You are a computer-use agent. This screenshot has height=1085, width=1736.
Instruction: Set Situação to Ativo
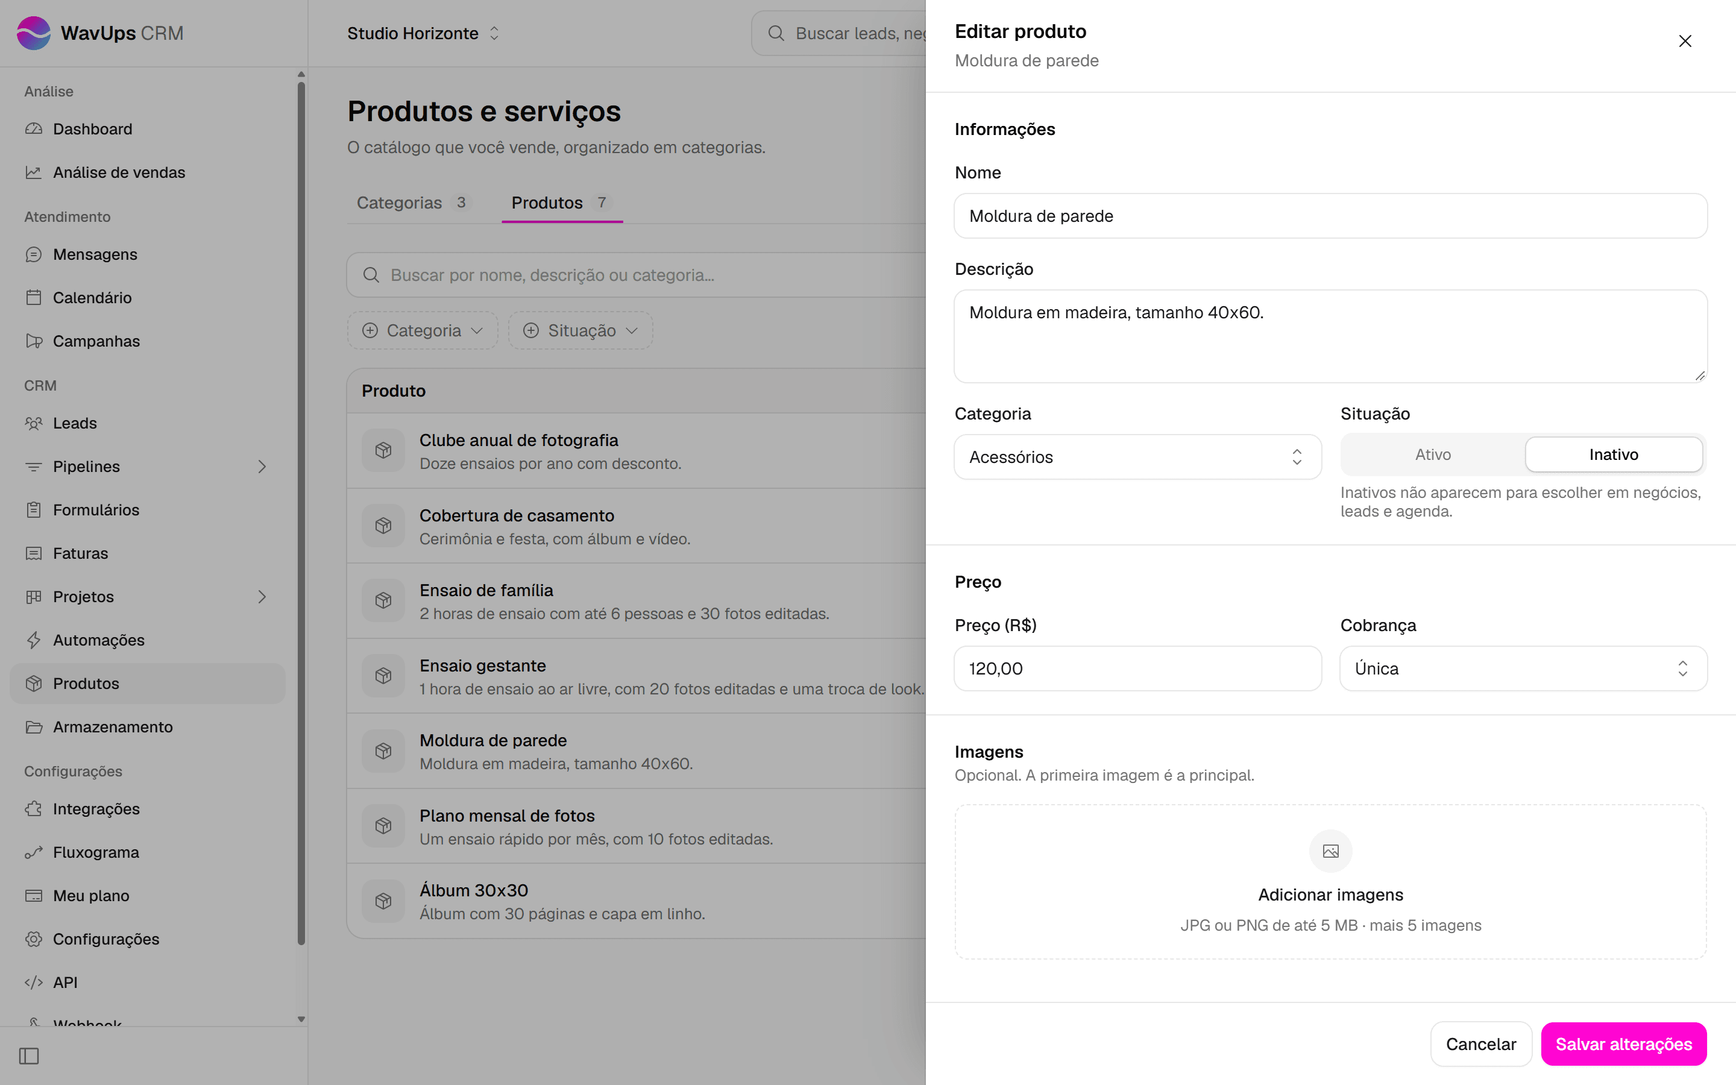1433,454
